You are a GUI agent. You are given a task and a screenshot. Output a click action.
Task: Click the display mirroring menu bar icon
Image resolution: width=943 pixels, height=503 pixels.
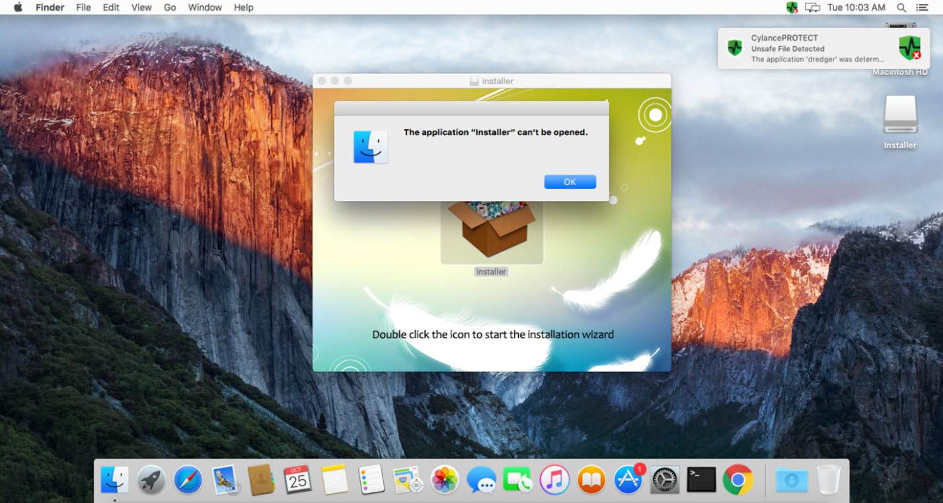pyautogui.click(x=812, y=7)
